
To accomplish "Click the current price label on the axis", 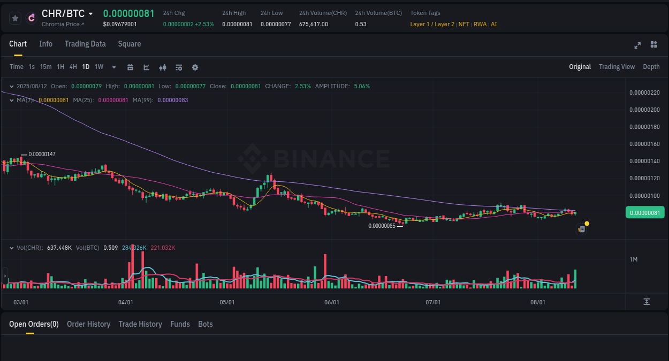I will tap(645, 212).
